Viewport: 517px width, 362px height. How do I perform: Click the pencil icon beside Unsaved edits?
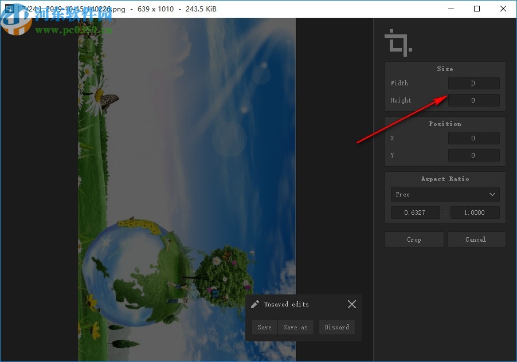coord(254,304)
